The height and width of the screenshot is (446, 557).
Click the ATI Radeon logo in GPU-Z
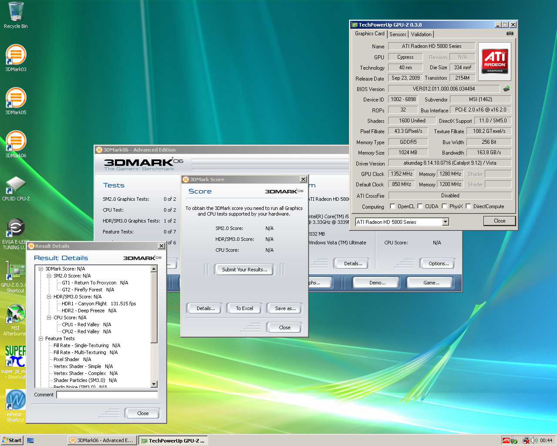(x=495, y=61)
